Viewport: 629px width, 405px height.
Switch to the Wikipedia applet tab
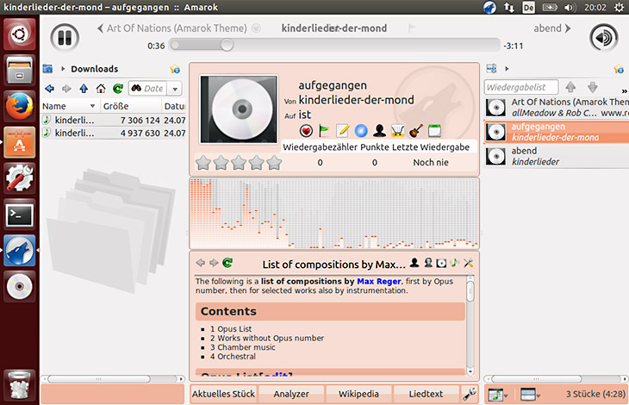[358, 394]
